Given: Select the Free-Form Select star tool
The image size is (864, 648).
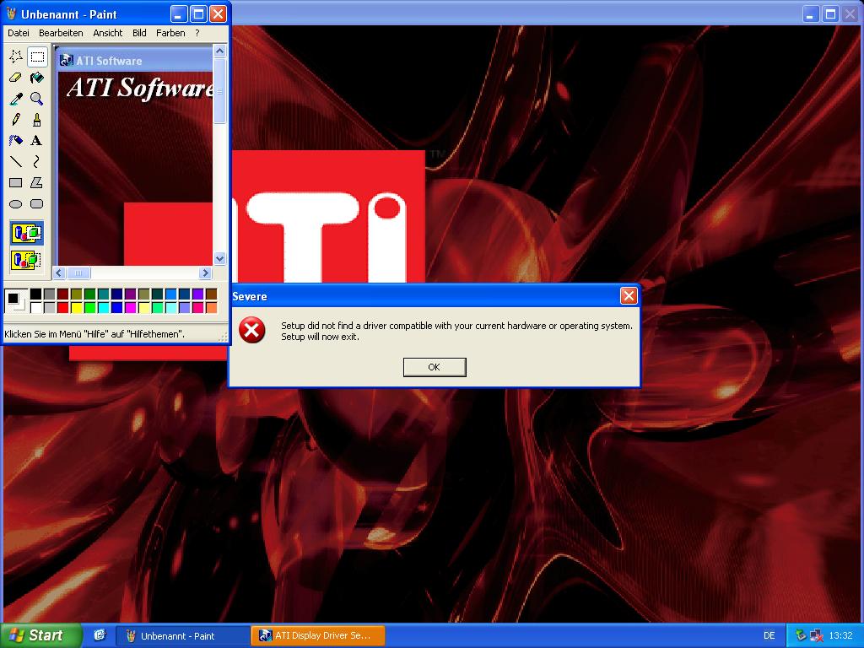Looking at the screenshot, I should point(16,57).
